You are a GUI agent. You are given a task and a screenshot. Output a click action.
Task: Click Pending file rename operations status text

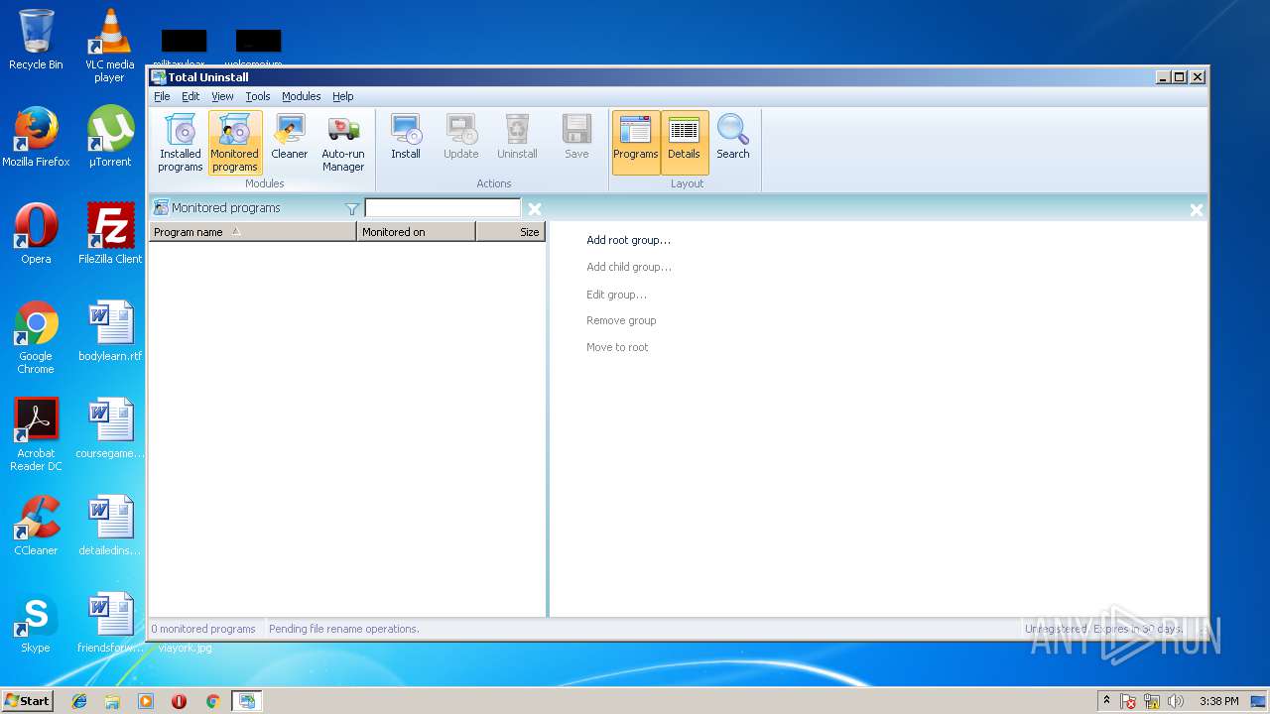point(344,629)
